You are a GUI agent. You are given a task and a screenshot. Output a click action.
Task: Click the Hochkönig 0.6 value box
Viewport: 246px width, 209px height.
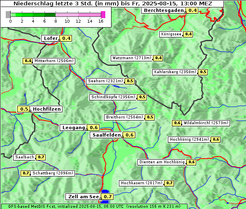[x=216, y=139]
